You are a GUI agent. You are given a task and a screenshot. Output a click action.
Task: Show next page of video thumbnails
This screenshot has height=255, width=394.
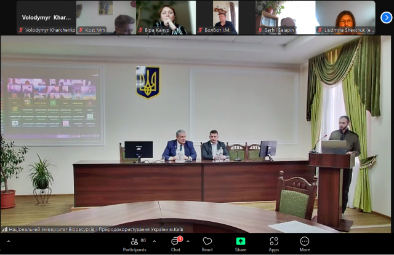[386, 18]
